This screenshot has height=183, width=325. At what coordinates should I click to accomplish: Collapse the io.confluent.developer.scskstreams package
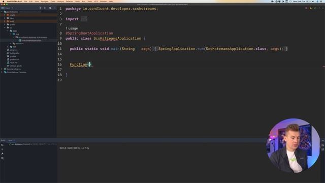click(13, 37)
